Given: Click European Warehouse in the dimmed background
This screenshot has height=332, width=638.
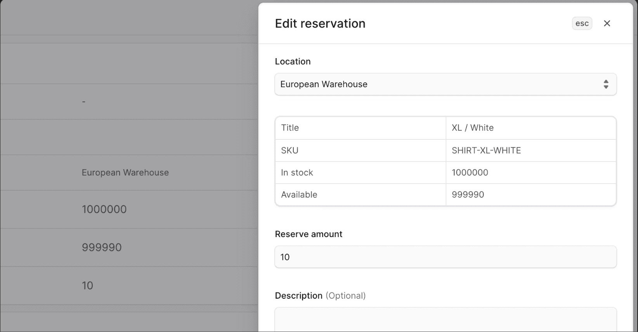Looking at the screenshot, I should (x=125, y=173).
